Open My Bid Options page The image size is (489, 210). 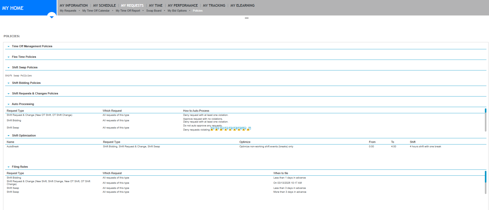click(177, 11)
